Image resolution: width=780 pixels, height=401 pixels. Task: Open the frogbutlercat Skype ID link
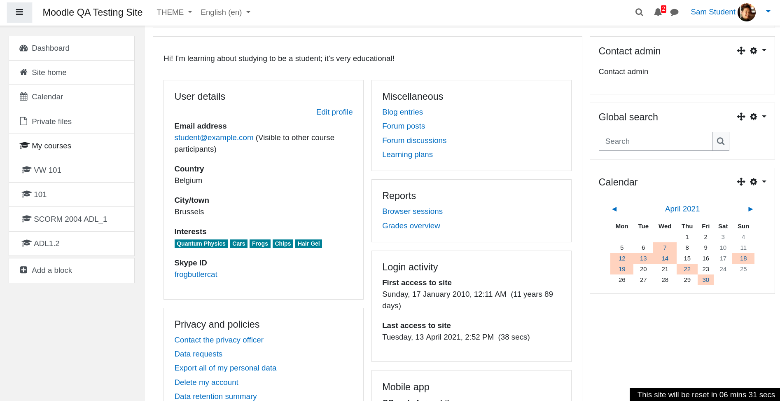[196, 274]
